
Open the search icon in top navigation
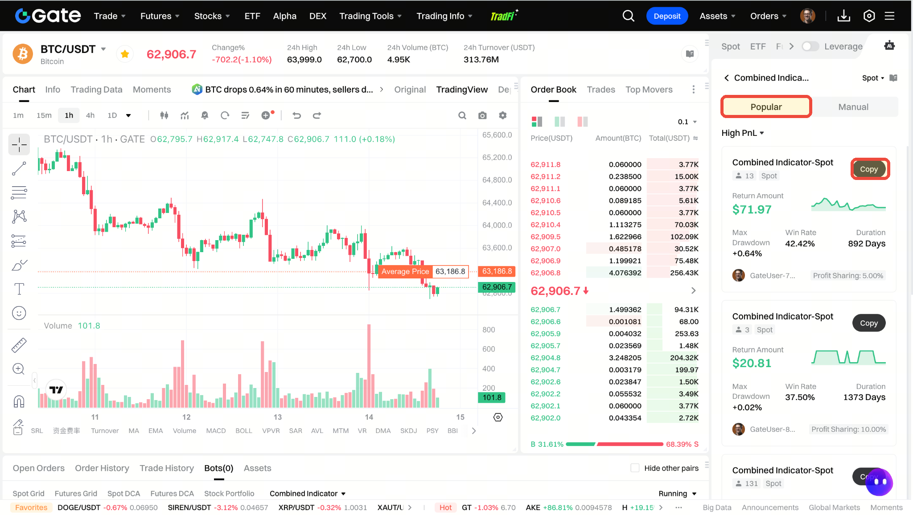point(628,16)
